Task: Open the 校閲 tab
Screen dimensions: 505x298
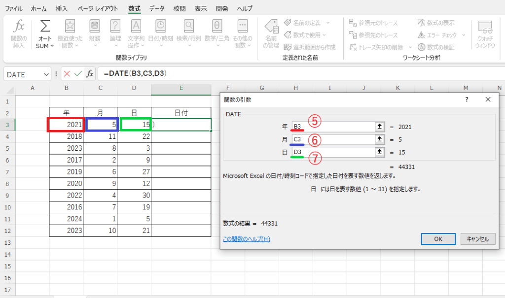Action: coord(180,9)
